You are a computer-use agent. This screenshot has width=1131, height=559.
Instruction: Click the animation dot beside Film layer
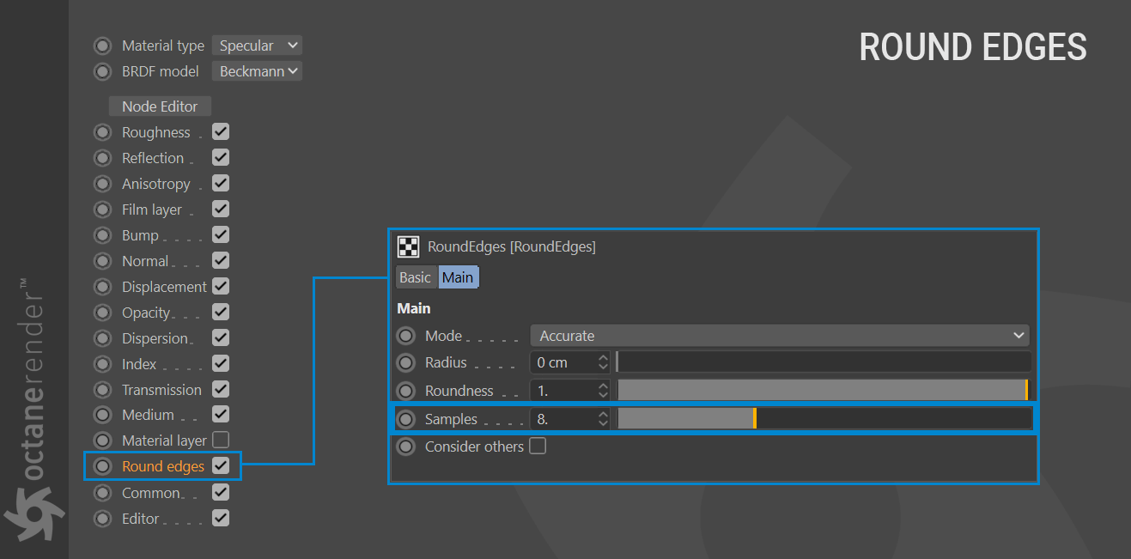click(103, 210)
